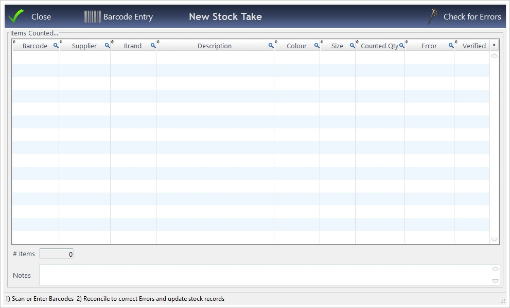
Task: Search the Brand column with its magnifier
Action: coord(153,46)
